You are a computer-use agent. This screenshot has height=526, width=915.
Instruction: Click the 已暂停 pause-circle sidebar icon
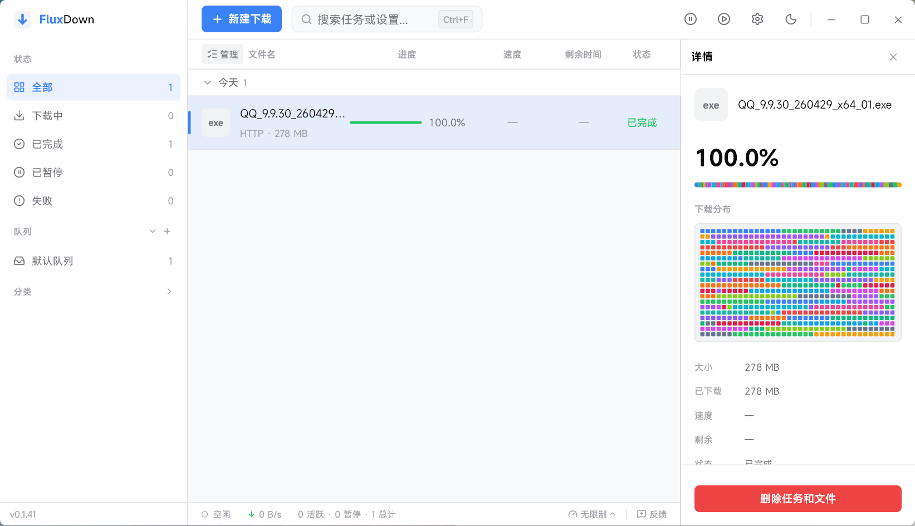19,173
